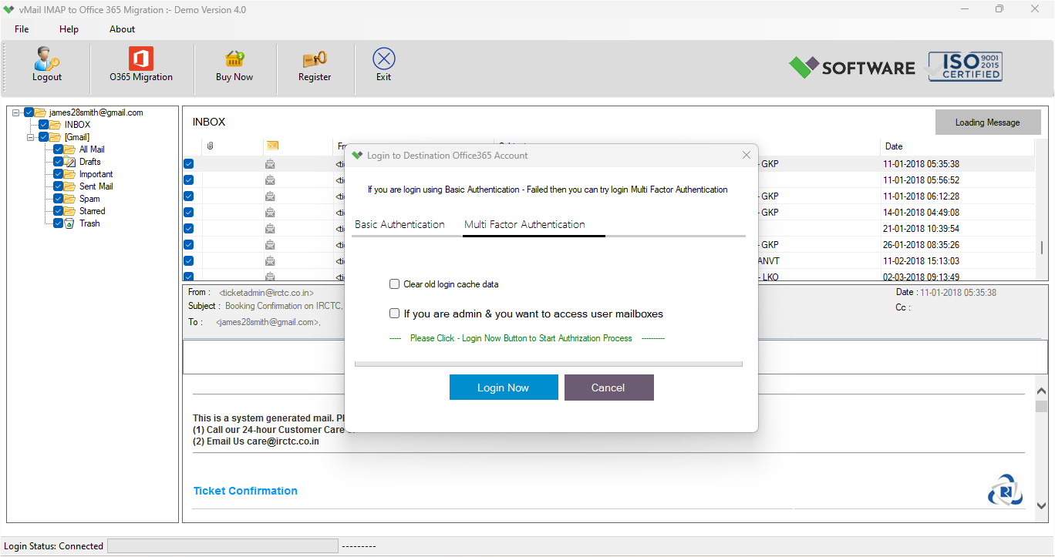Uncheck the All Mail folder checkbox
Screen dimensions: 1055x557
[x=59, y=149]
